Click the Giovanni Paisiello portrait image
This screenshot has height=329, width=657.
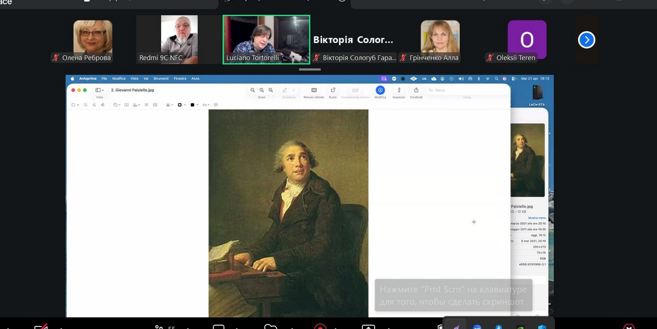288,213
